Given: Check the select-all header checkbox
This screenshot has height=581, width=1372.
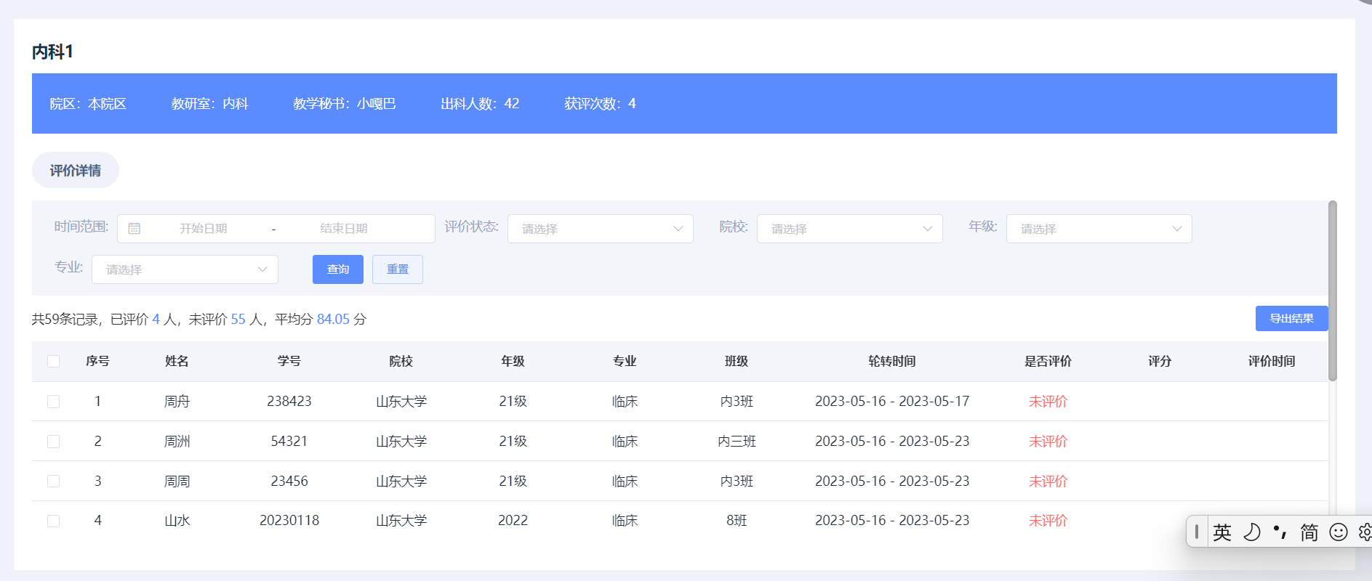Looking at the screenshot, I should pos(53,362).
